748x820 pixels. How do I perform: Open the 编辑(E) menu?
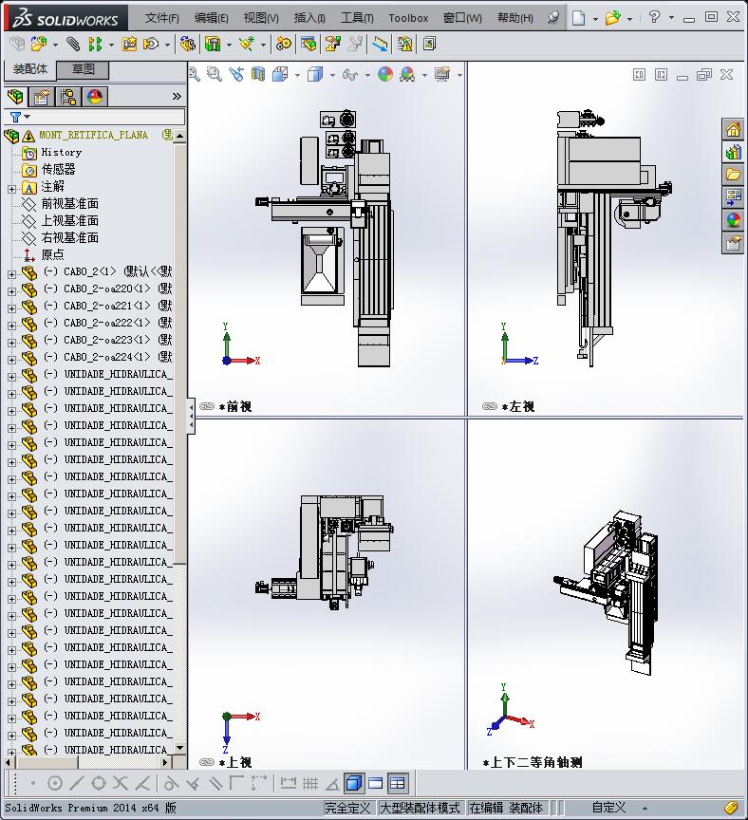(212, 18)
